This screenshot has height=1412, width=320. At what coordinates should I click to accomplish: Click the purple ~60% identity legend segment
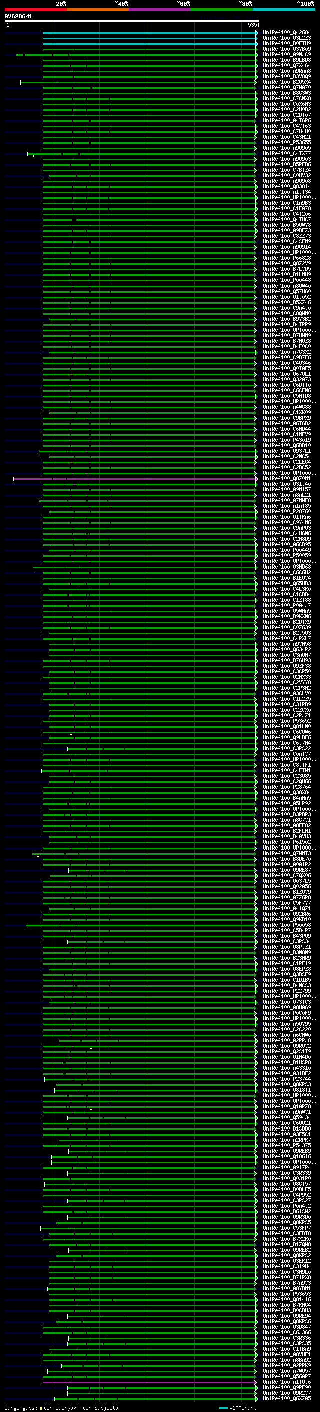coord(160,9)
